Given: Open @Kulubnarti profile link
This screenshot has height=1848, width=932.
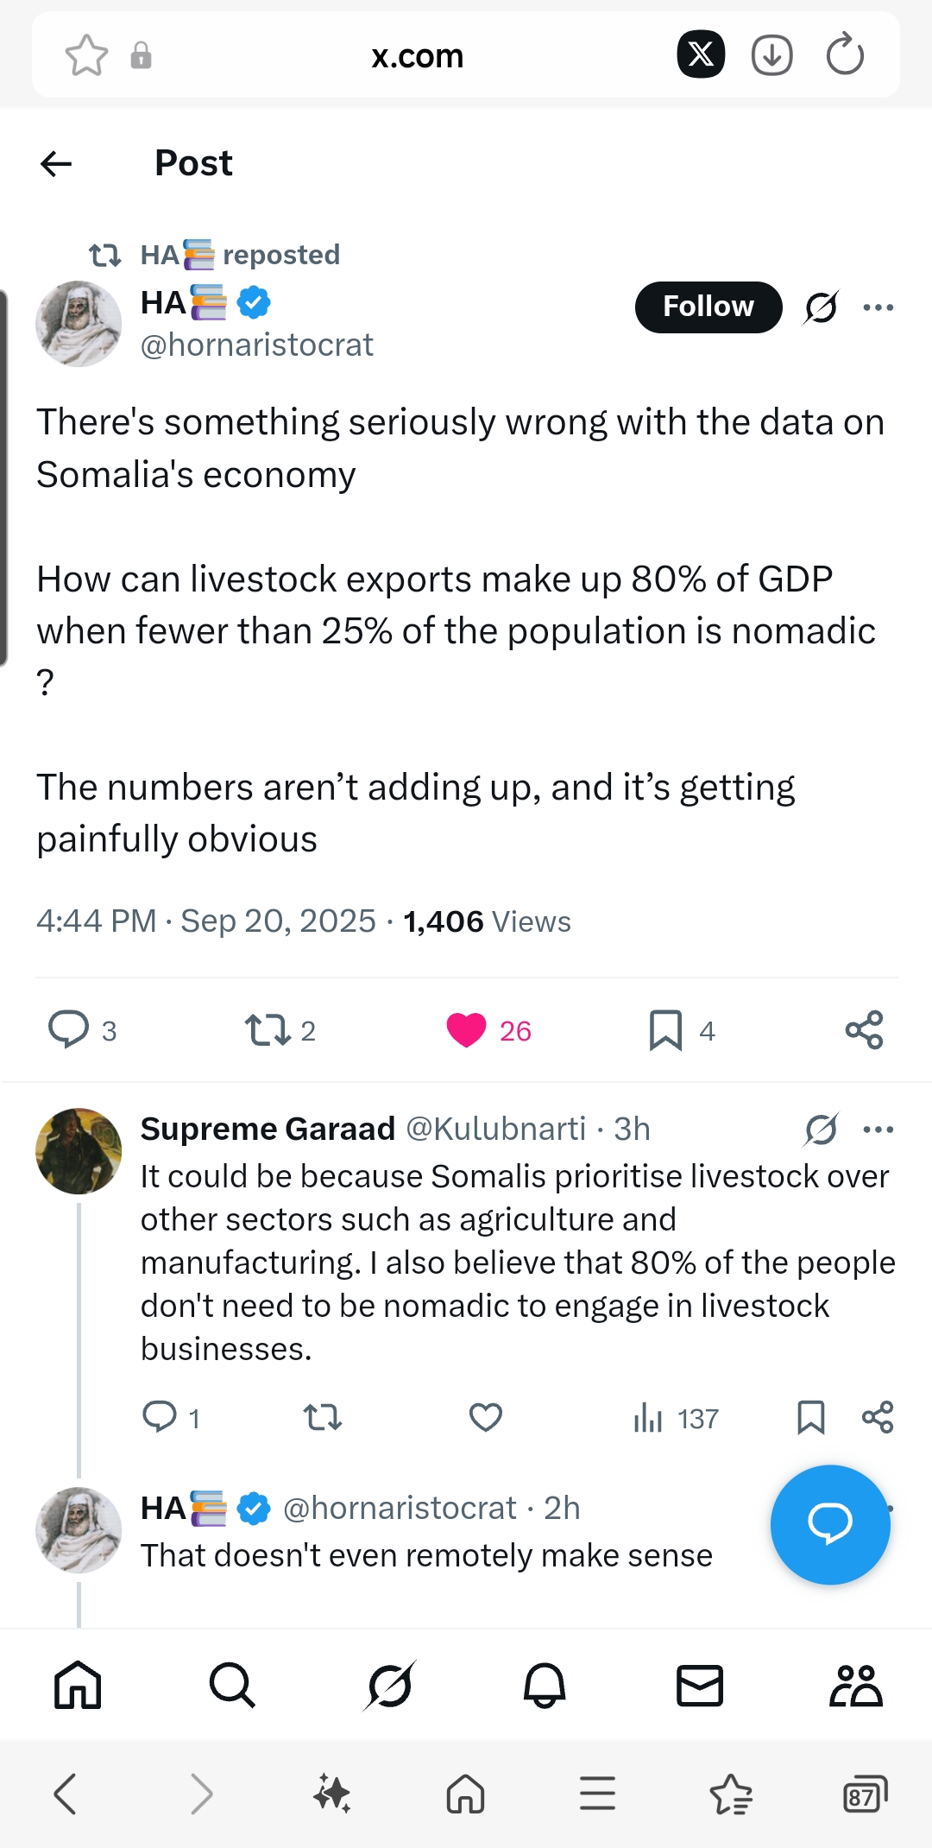Looking at the screenshot, I should (495, 1130).
